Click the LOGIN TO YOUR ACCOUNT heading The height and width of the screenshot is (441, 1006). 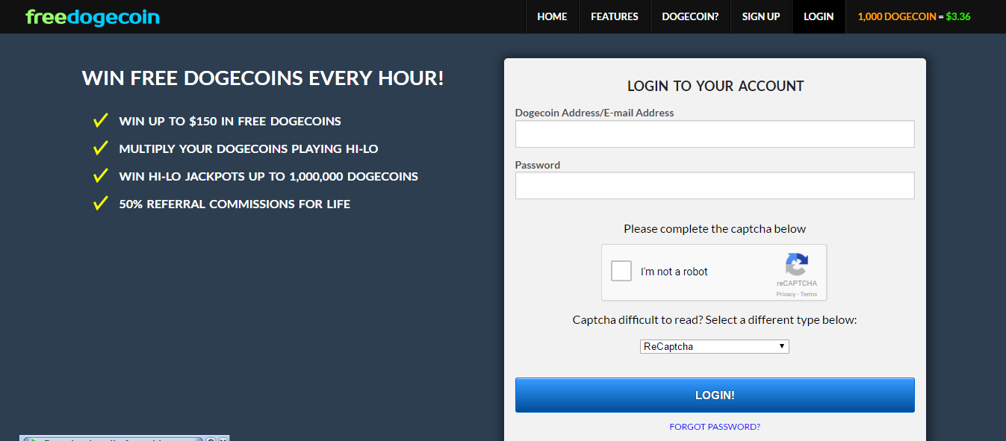[715, 86]
